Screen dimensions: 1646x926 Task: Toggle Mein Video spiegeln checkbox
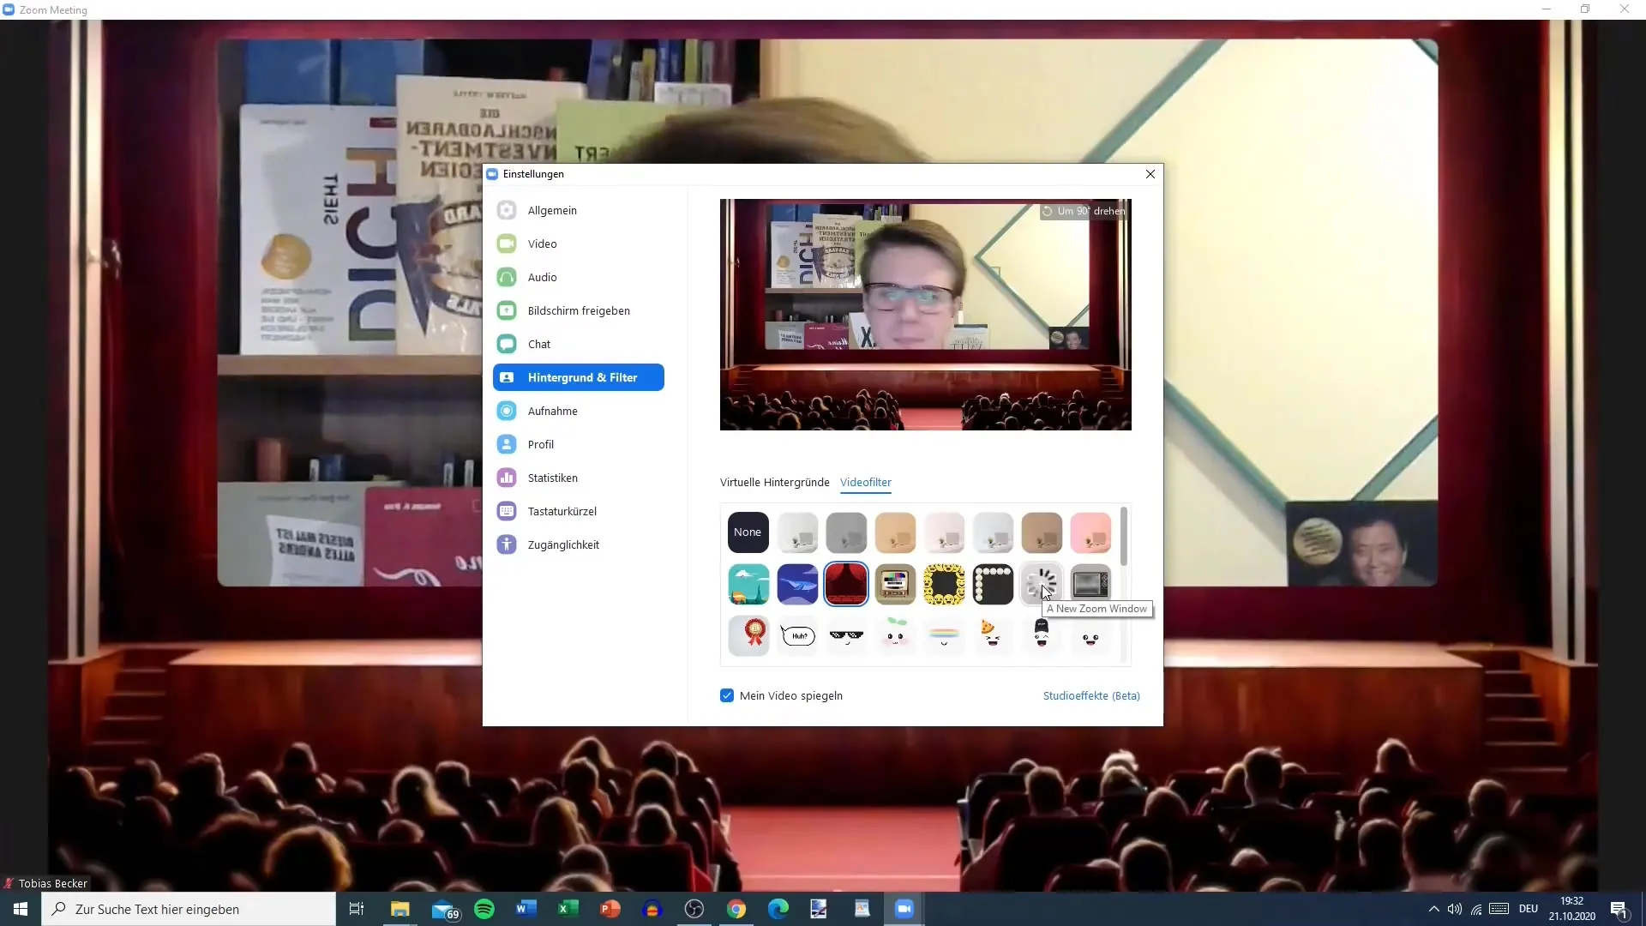727,695
